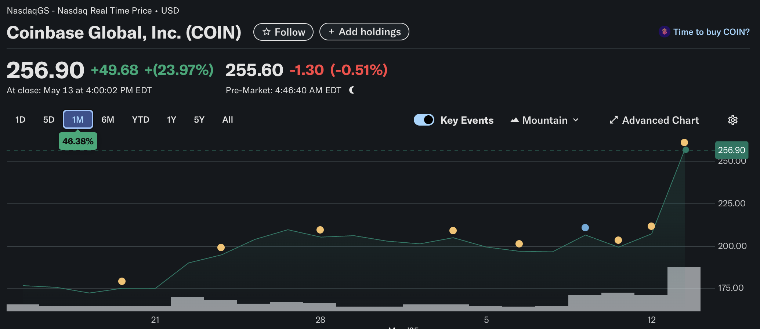Click the Coinbase Global, Inc. (COIN) title
The height and width of the screenshot is (329, 760).
[124, 32]
